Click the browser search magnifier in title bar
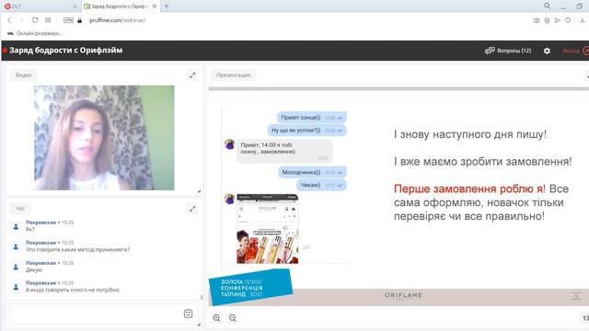Image resolution: width=589 pixels, height=331 pixels. tap(548, 6)
